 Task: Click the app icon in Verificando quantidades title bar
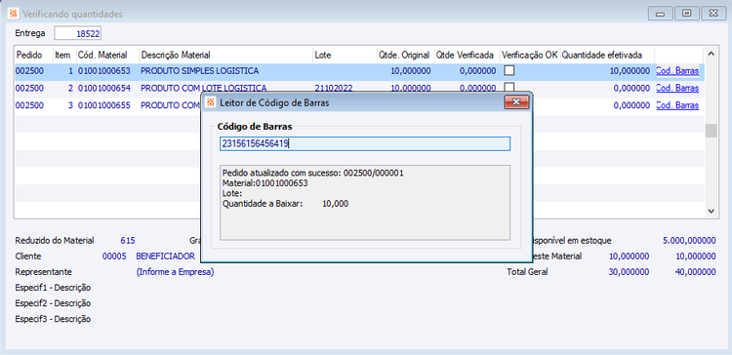point(14,14)
